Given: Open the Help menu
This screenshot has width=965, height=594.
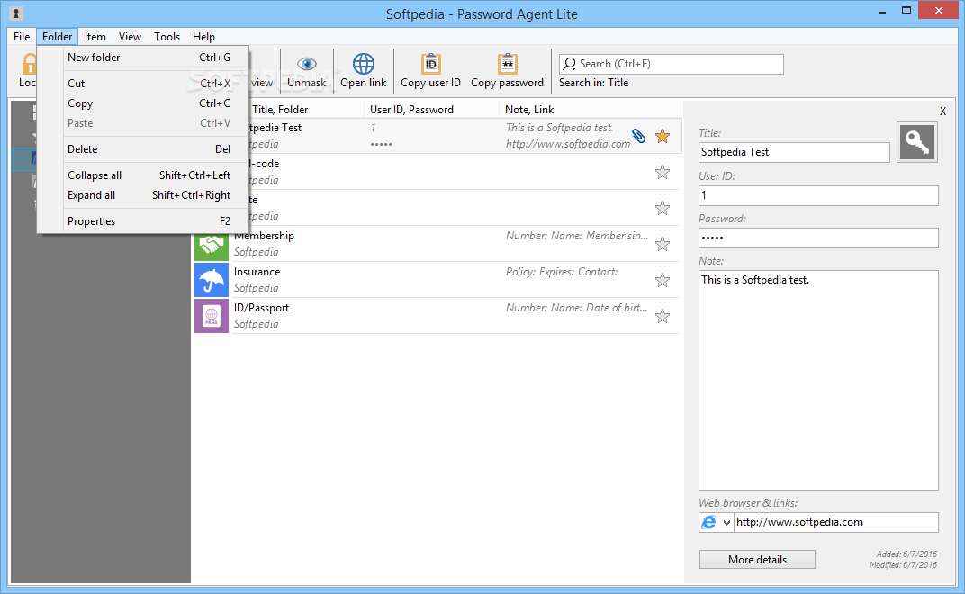Looking at the screenshot, I should click(x=203, y=37).
